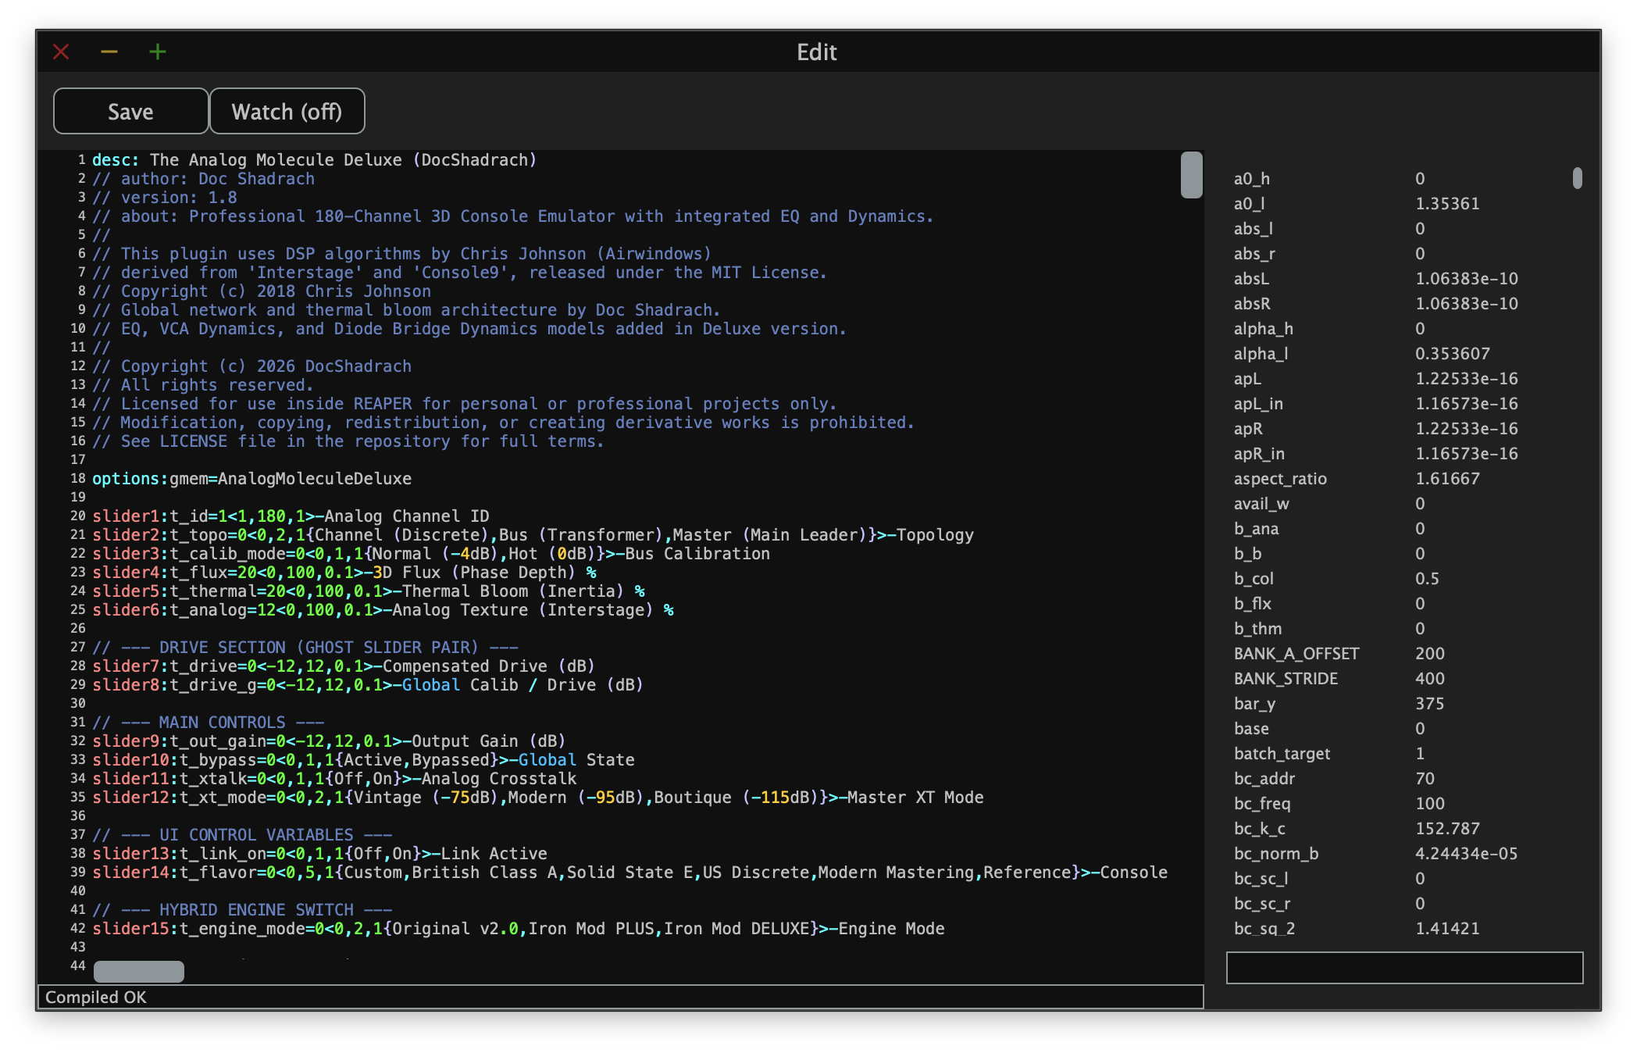The image size is (1637, 1053).
Task: Maximize the Edit window with green plus
Action: pos(158,52)
